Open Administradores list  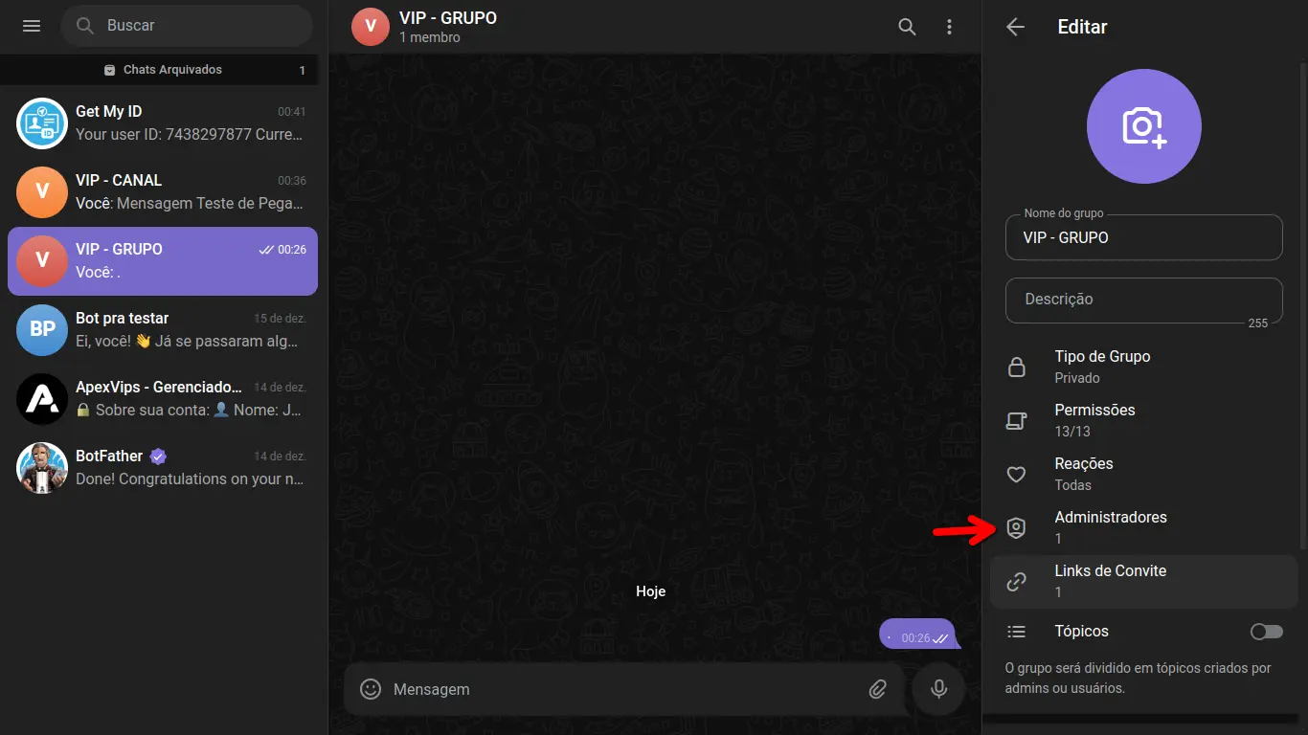click(1143, 527)
